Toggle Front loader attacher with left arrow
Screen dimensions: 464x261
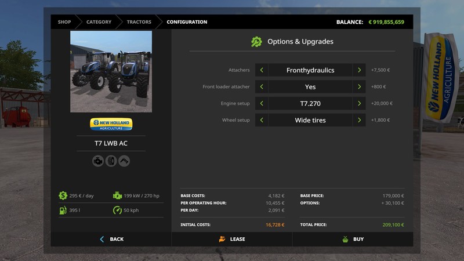262,87
